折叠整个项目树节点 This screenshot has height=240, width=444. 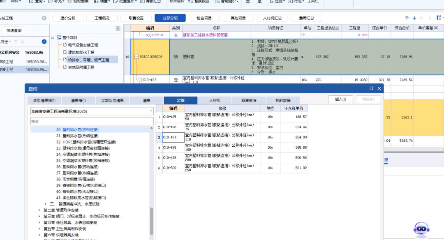click(x=53, y=37)
